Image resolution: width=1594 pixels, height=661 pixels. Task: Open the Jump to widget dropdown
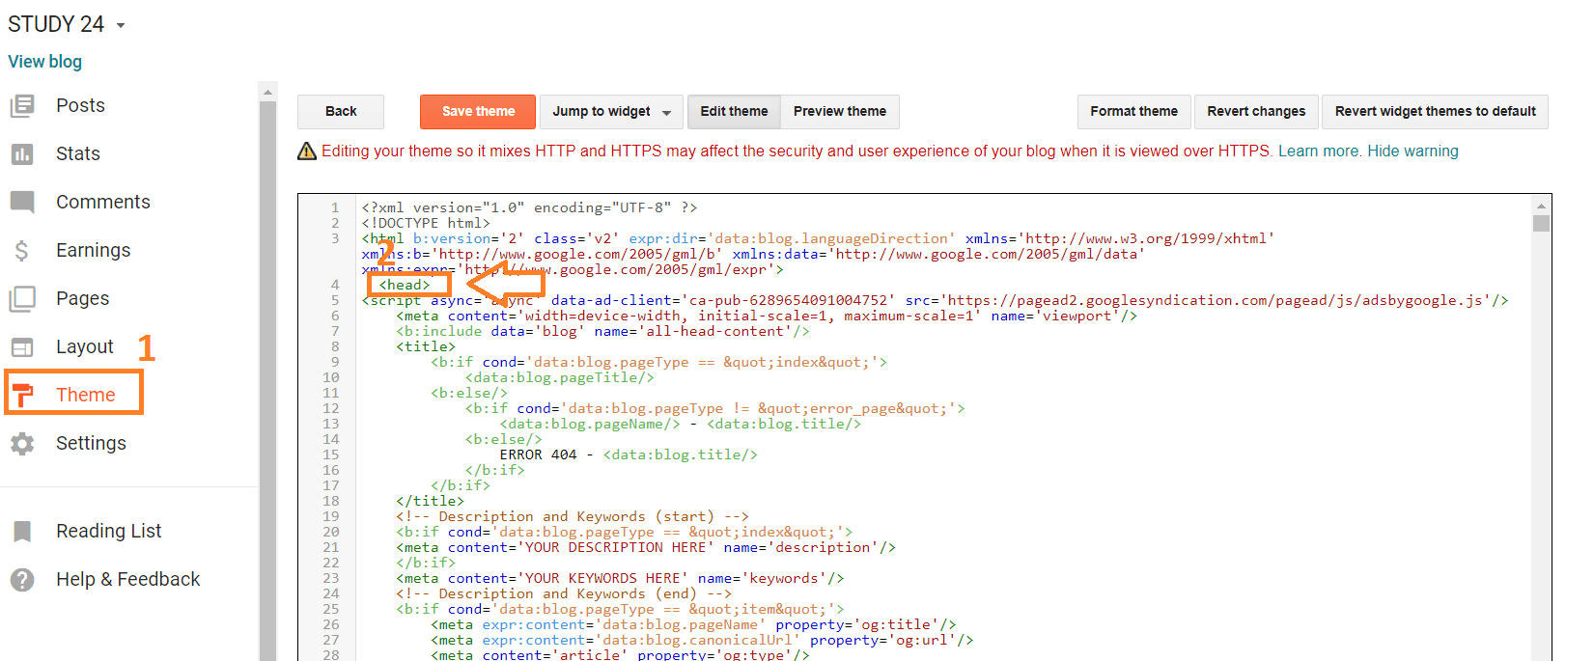click(611, 112)
